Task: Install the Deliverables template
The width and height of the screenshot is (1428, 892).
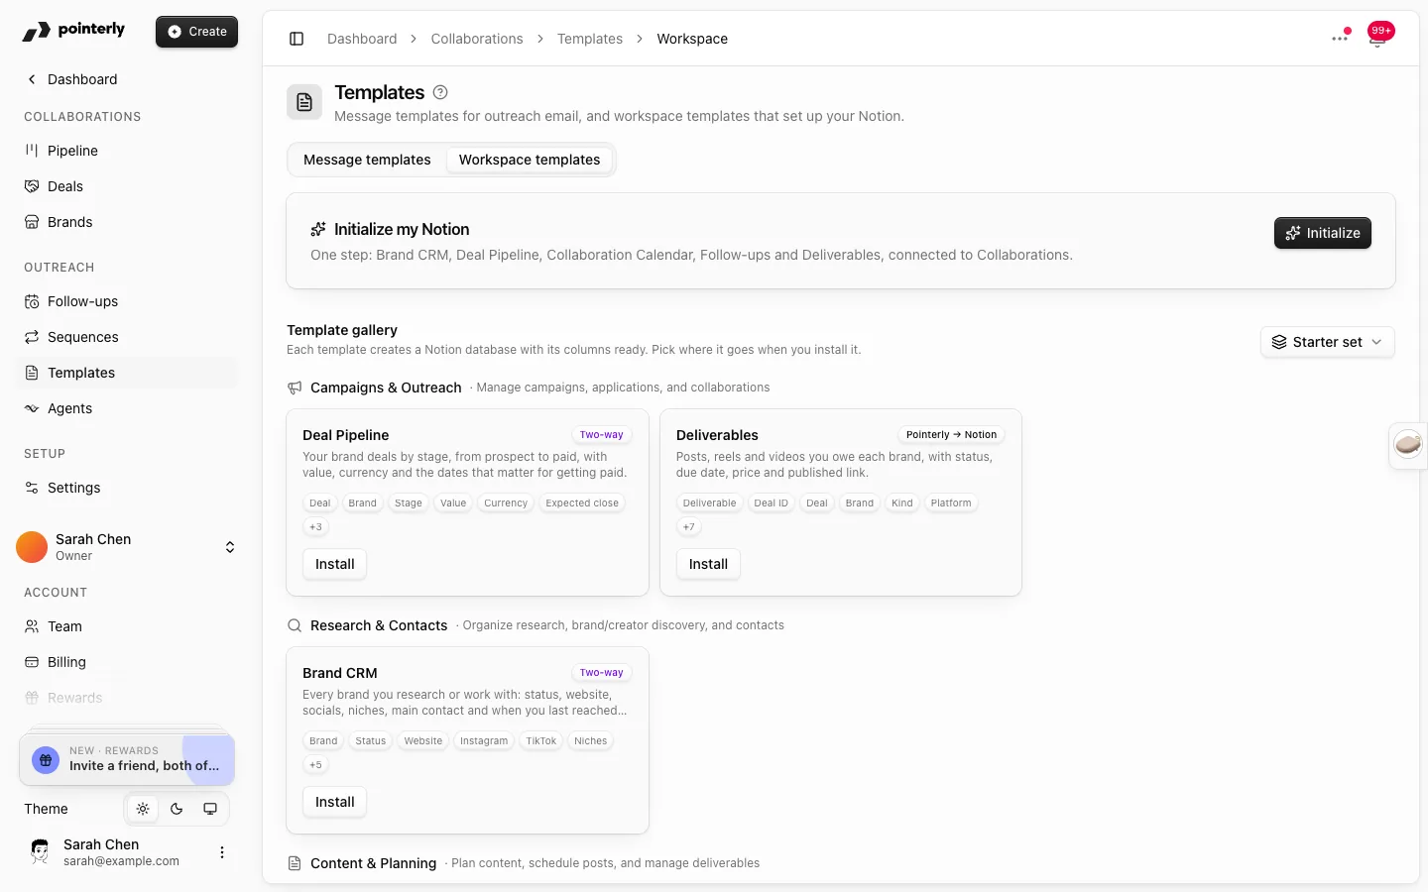Action: [x=708, y=564]
